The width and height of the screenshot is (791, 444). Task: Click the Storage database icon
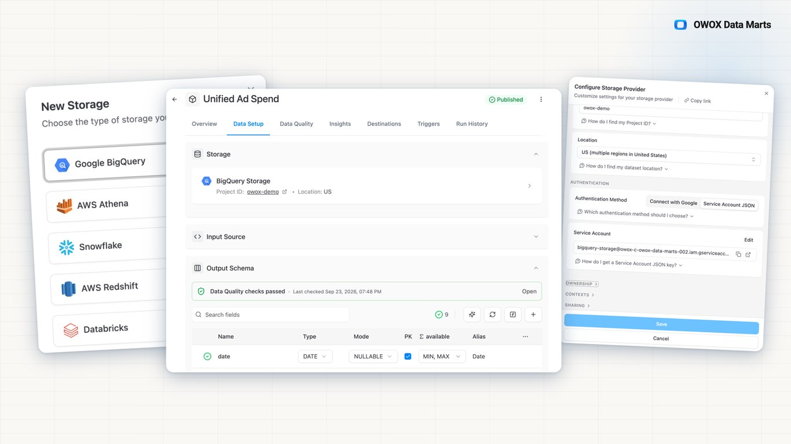point(197,154)
